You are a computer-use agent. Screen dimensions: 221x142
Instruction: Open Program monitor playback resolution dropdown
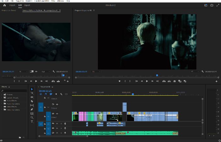[x=194, y=72]
